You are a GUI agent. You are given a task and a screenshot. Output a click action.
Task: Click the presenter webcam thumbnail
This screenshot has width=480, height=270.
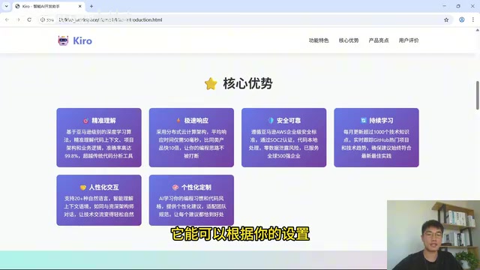pyautogui.click(x=433, y=235)
